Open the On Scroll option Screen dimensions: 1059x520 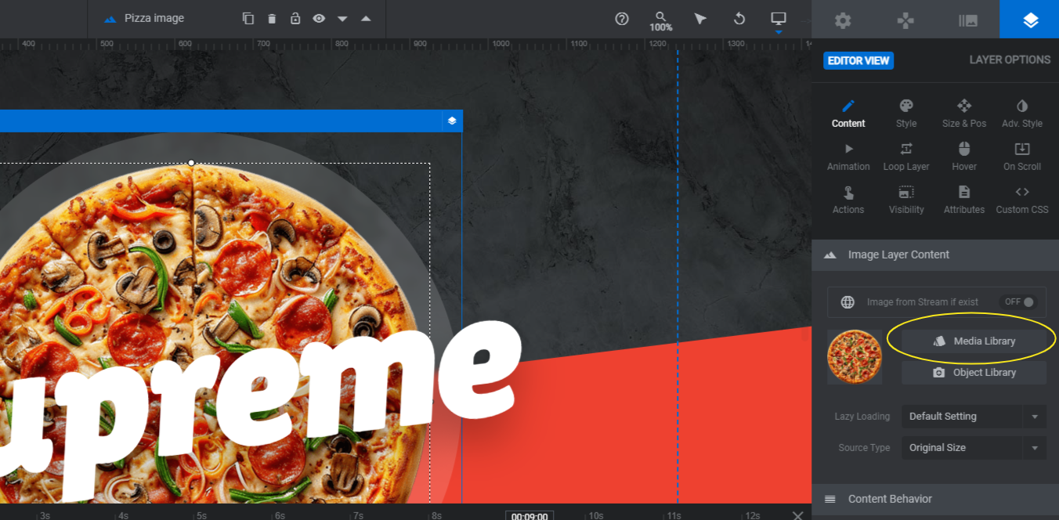tap(1022, 157)
